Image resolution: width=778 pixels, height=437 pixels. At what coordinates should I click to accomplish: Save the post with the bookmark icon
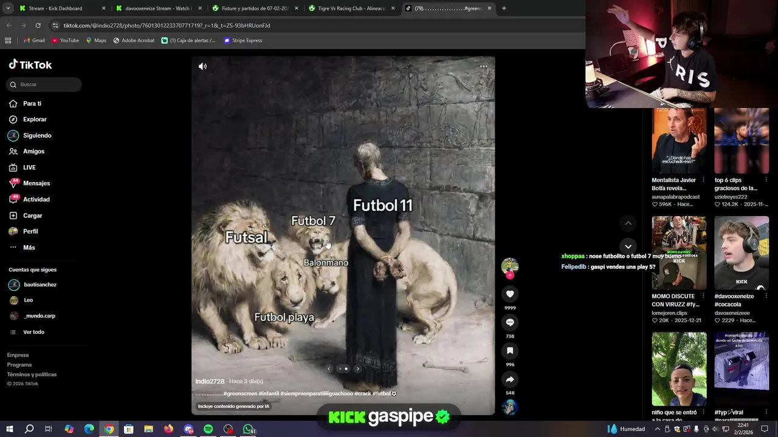[510, 351]
